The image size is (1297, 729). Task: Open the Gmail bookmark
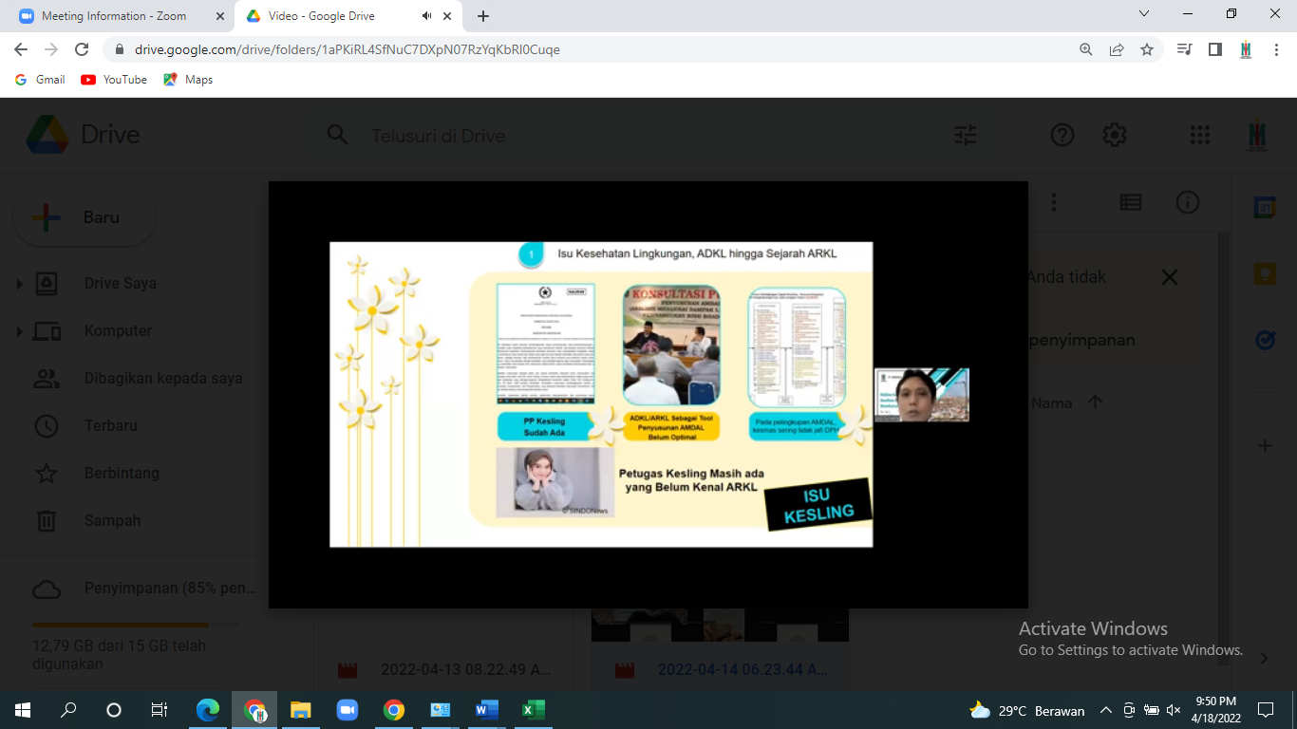40,80
